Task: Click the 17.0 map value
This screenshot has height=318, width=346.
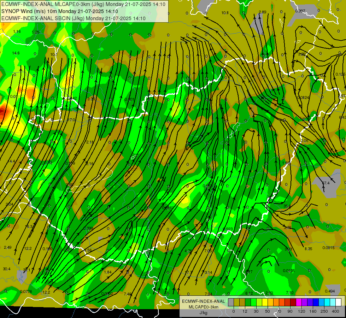Action: point(71,120)
